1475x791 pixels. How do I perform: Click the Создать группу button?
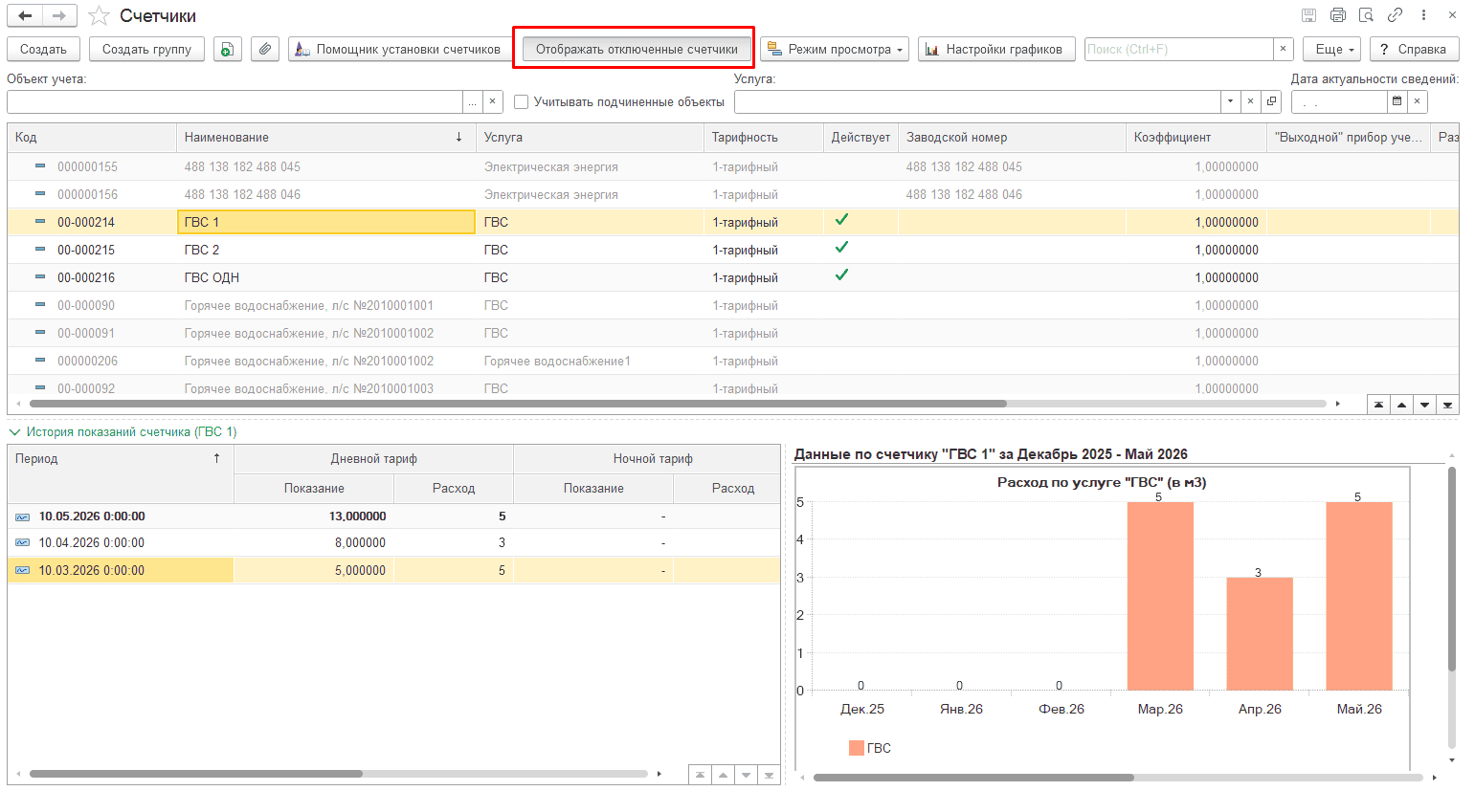click(147, 49)
